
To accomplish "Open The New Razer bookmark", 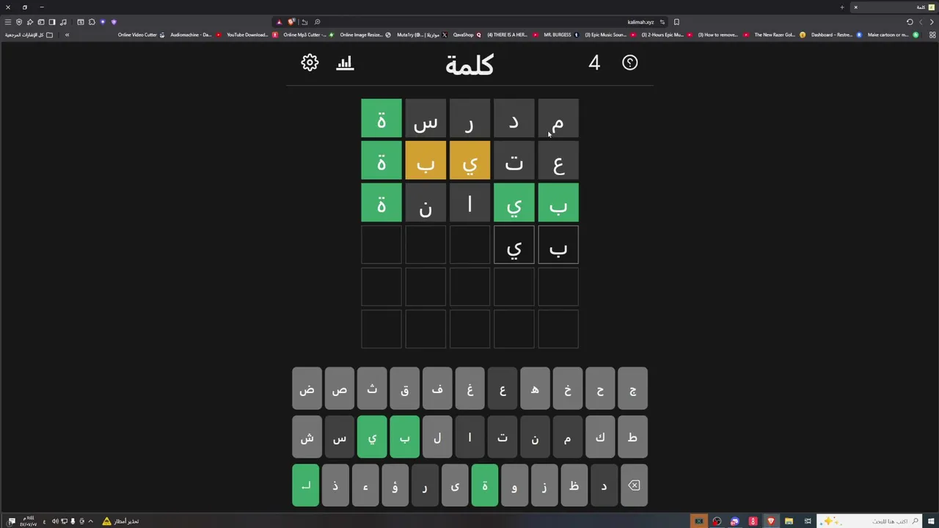I will [x=780, y=34].
